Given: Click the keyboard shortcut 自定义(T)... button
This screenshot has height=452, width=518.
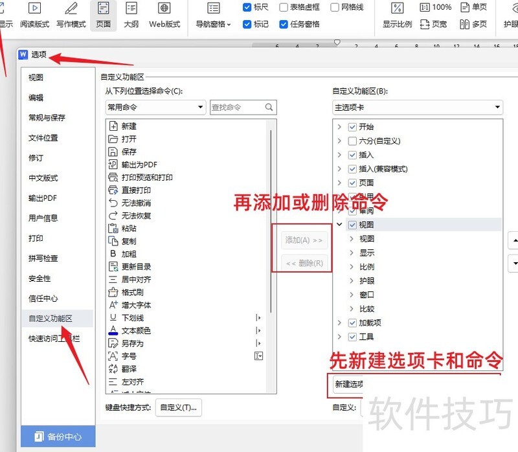Looking at the screenshot, I should coord(179,408).
